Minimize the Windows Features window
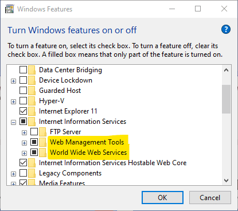Screen dimensions: 238x211 pos(172,9)
